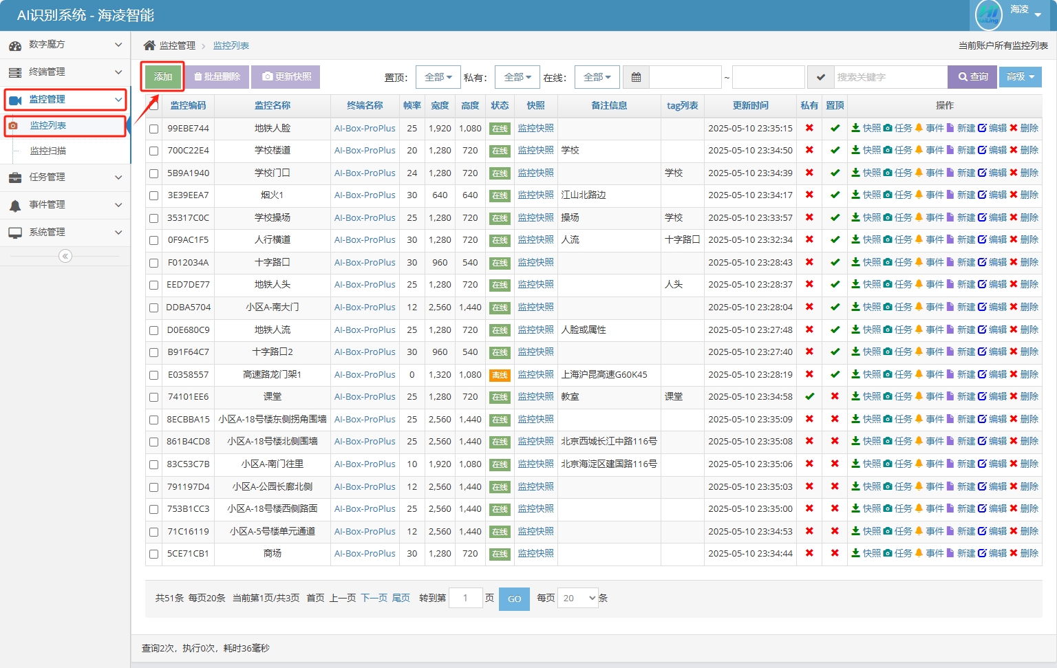
Task: Click the 批量删除 button
Action: pos(217,76)
